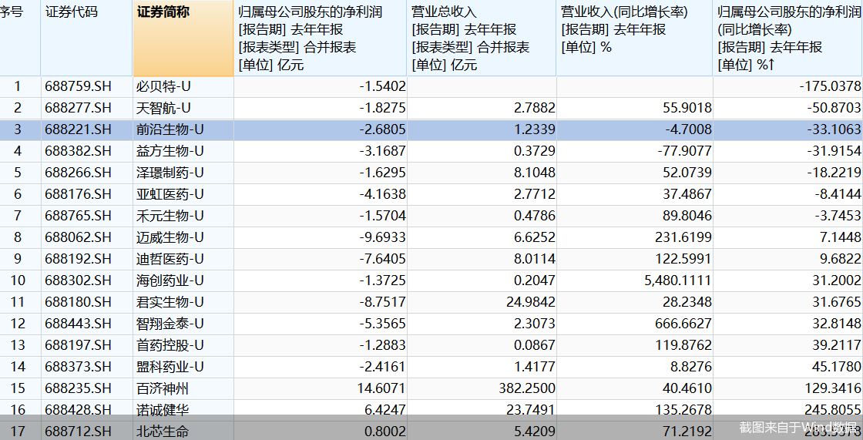The width and height of the screenshot is (863, 440).
Task: Select stock name 益方生物-U
Action: (170, 151)
